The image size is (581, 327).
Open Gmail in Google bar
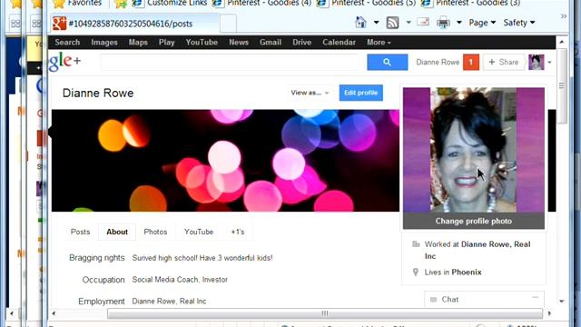271,43
